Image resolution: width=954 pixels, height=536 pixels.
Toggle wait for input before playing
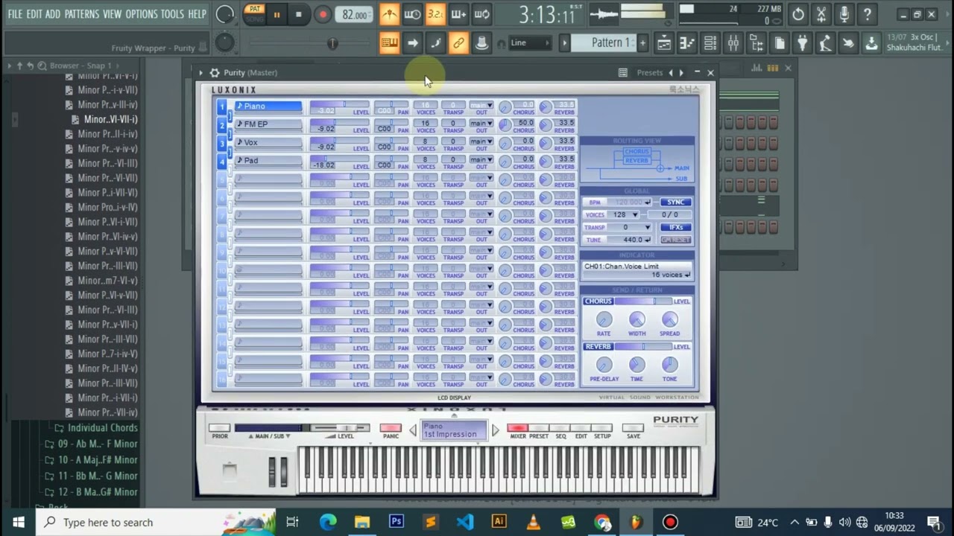click(412, 14)
